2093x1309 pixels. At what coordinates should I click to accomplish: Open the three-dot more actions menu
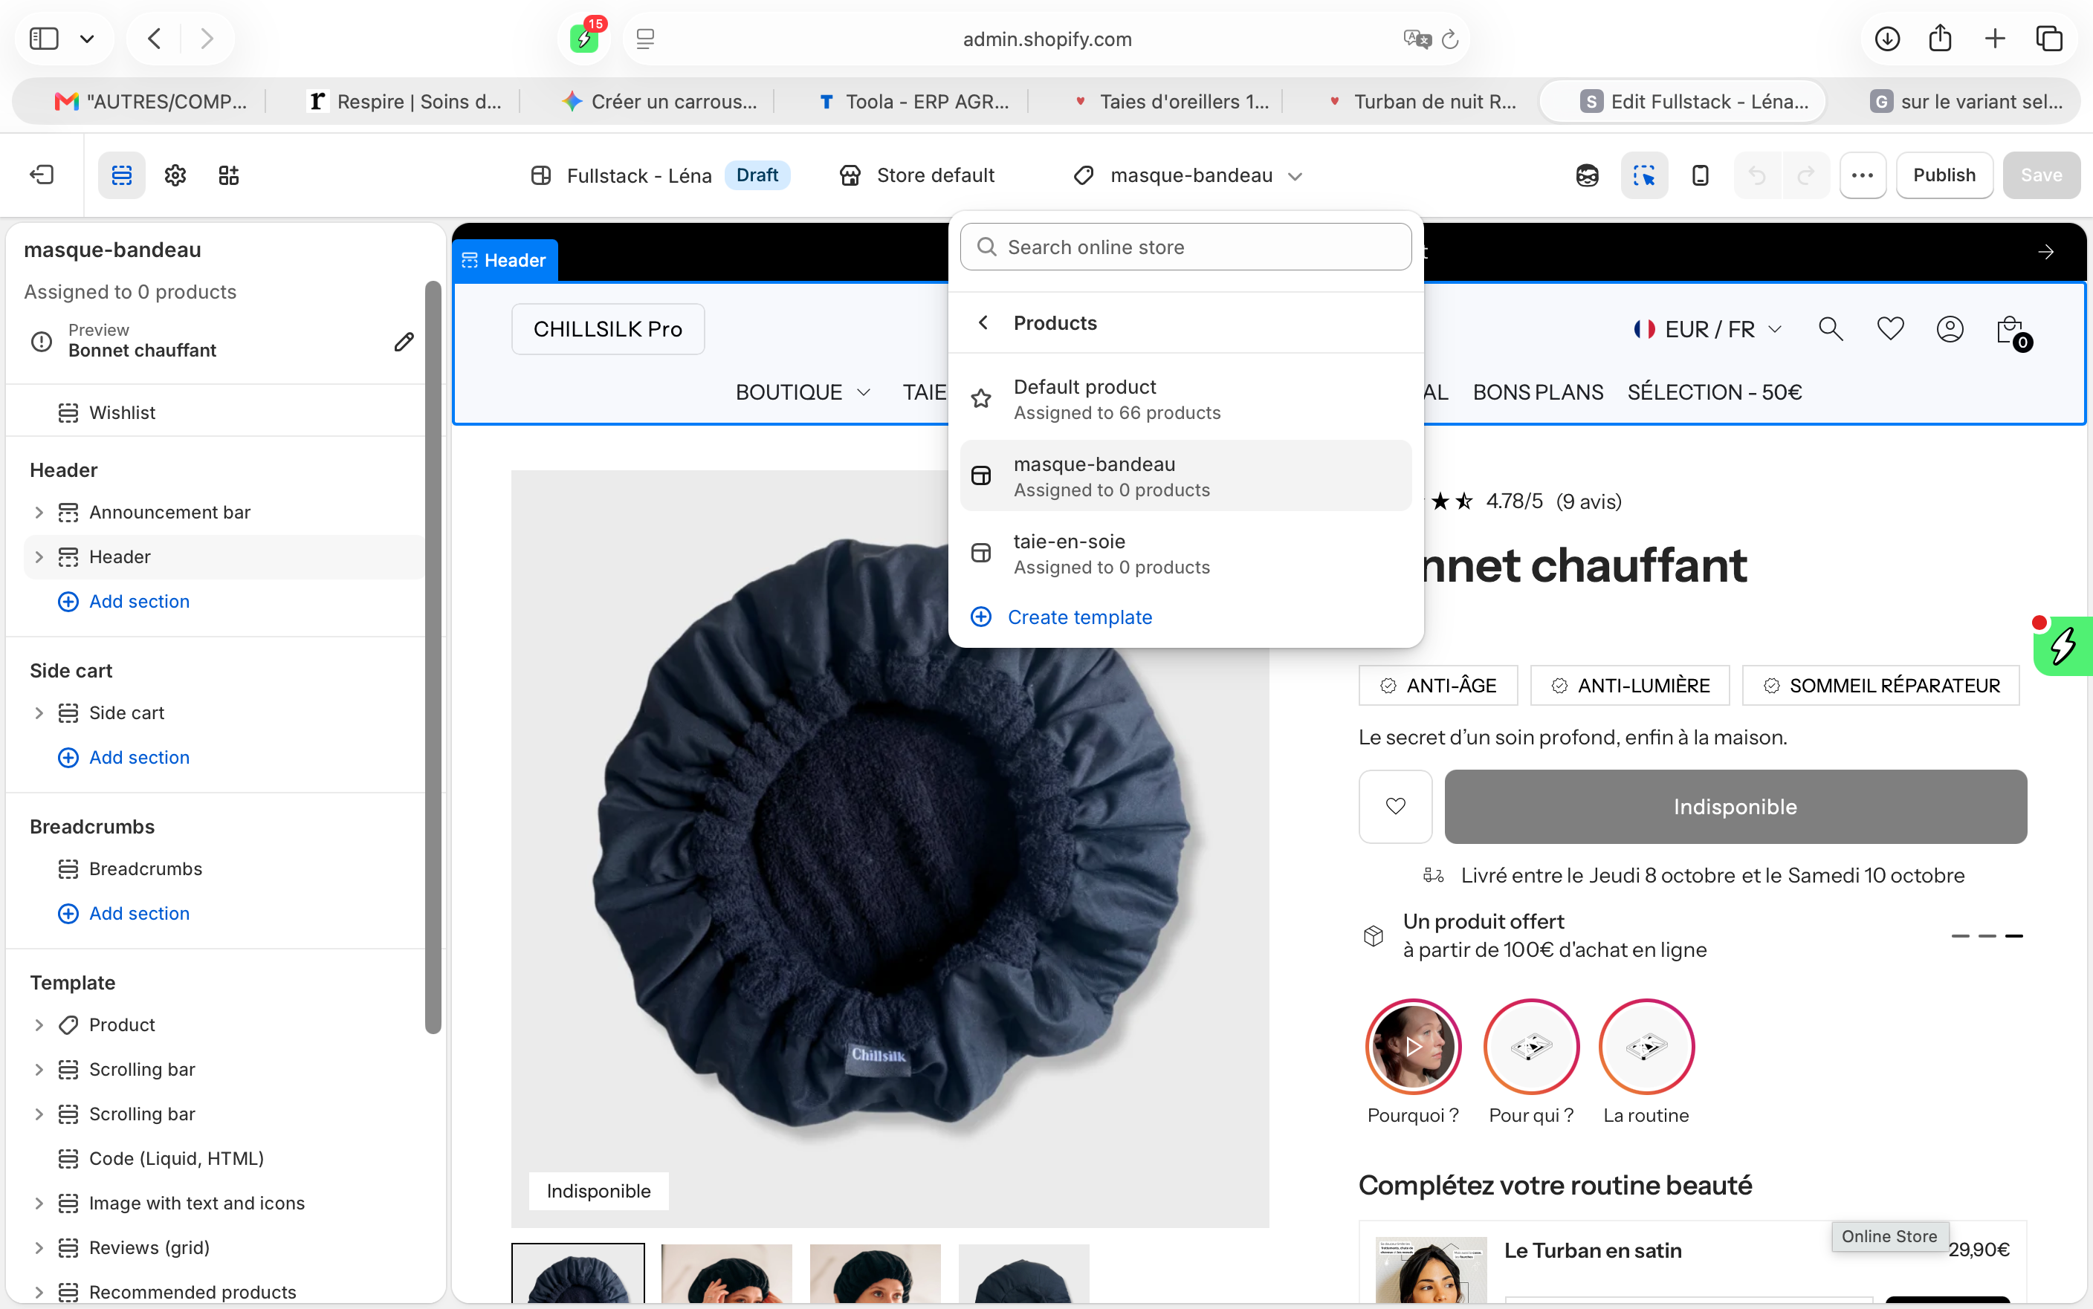point(1863,175)
